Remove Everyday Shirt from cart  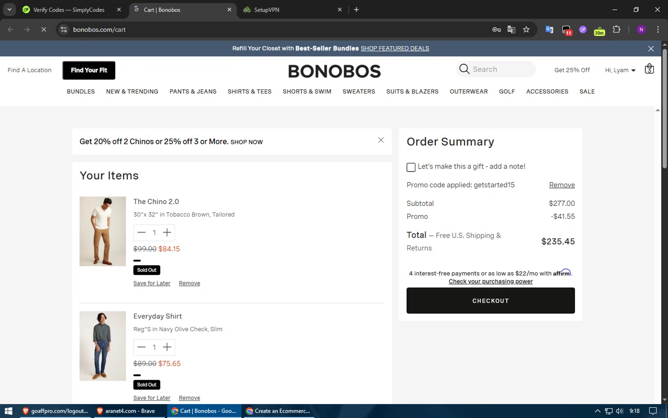(x=189, y=398)
